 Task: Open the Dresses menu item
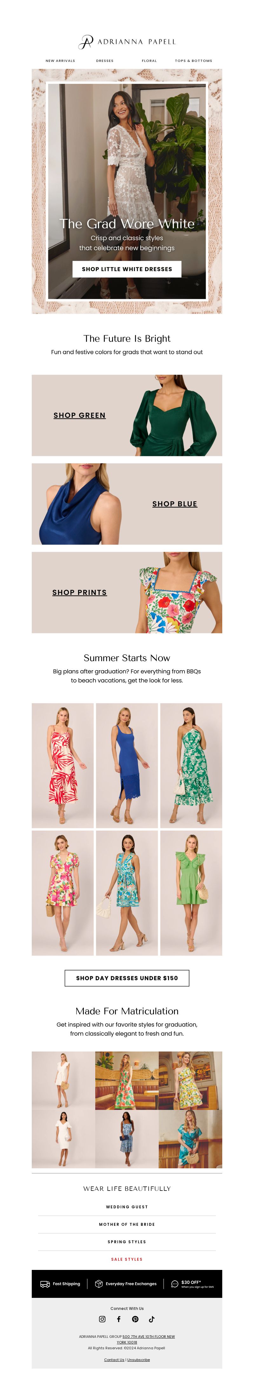coord(104,61)
